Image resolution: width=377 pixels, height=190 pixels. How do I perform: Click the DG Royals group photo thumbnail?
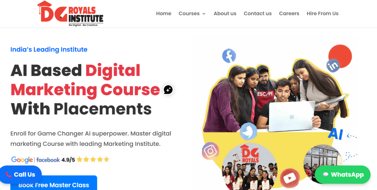point(249,166)
